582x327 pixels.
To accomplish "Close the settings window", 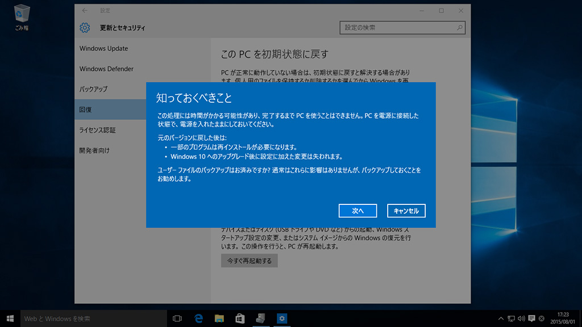I will (460, 11).
